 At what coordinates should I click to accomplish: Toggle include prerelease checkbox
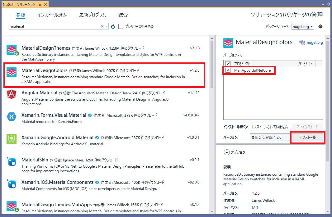[121, 26]
